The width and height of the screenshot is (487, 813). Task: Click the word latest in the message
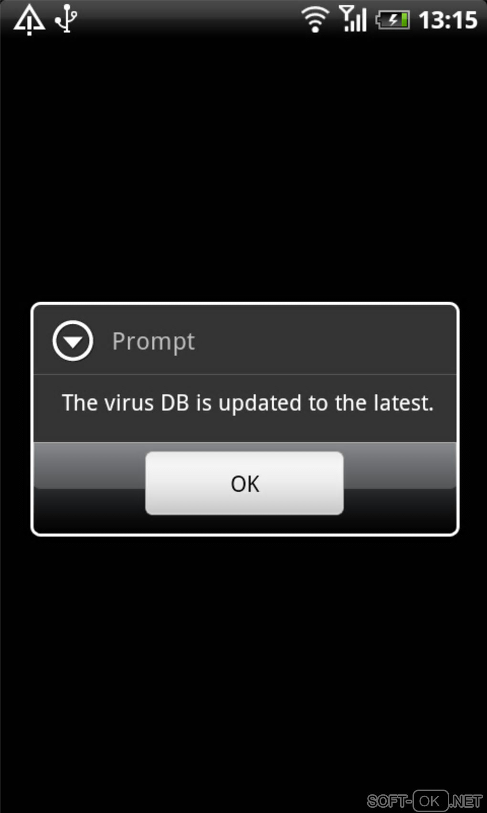tap(403, 403)
